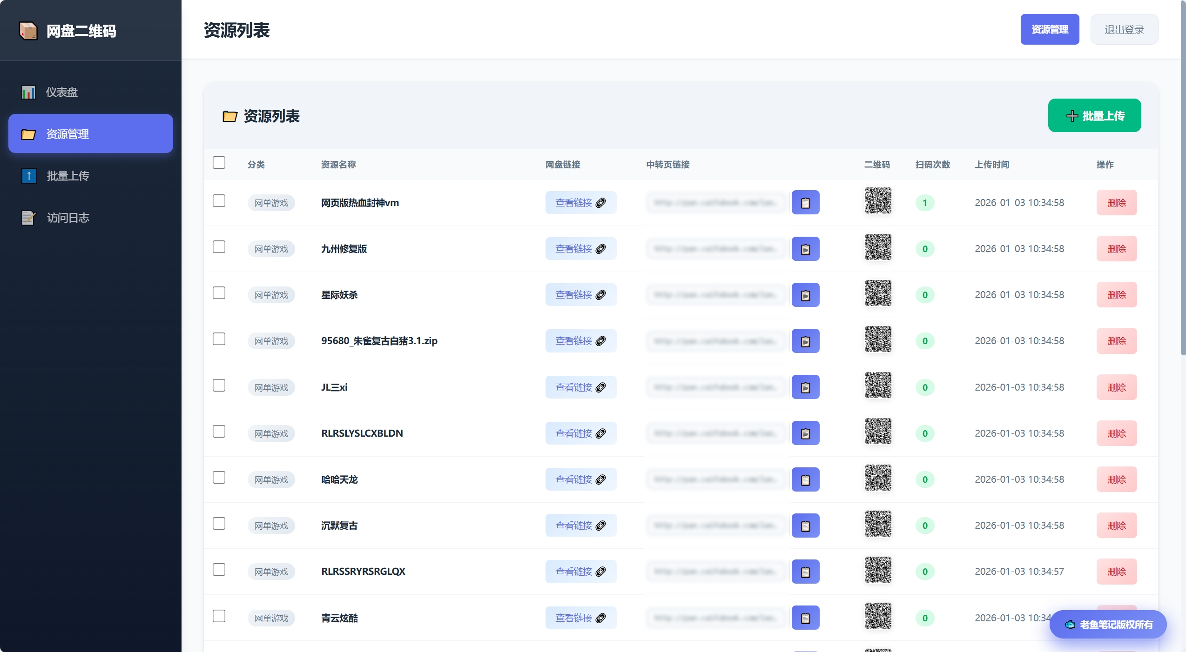Click clipboard copy icon in RLRSSRYRSRGLQX row
This screenshot has width=1186, height=652.
coord(805,572)
